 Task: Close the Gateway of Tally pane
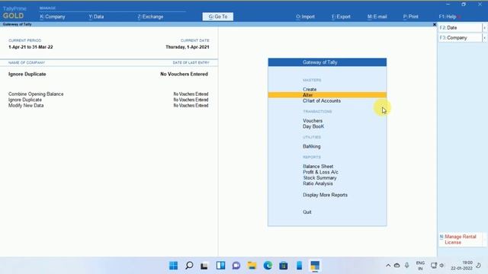coord(435,24)
